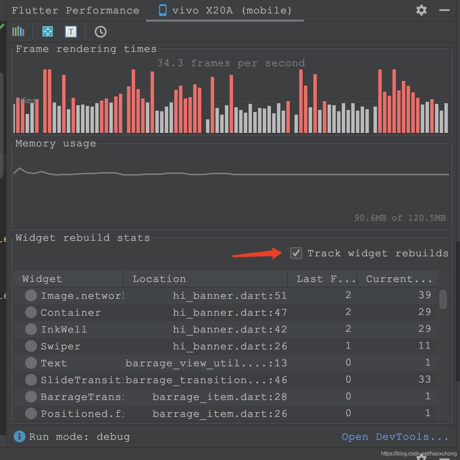Open the panel settings gear icon
The width and height of the screenshot is (460, 460).
[421, 10]
